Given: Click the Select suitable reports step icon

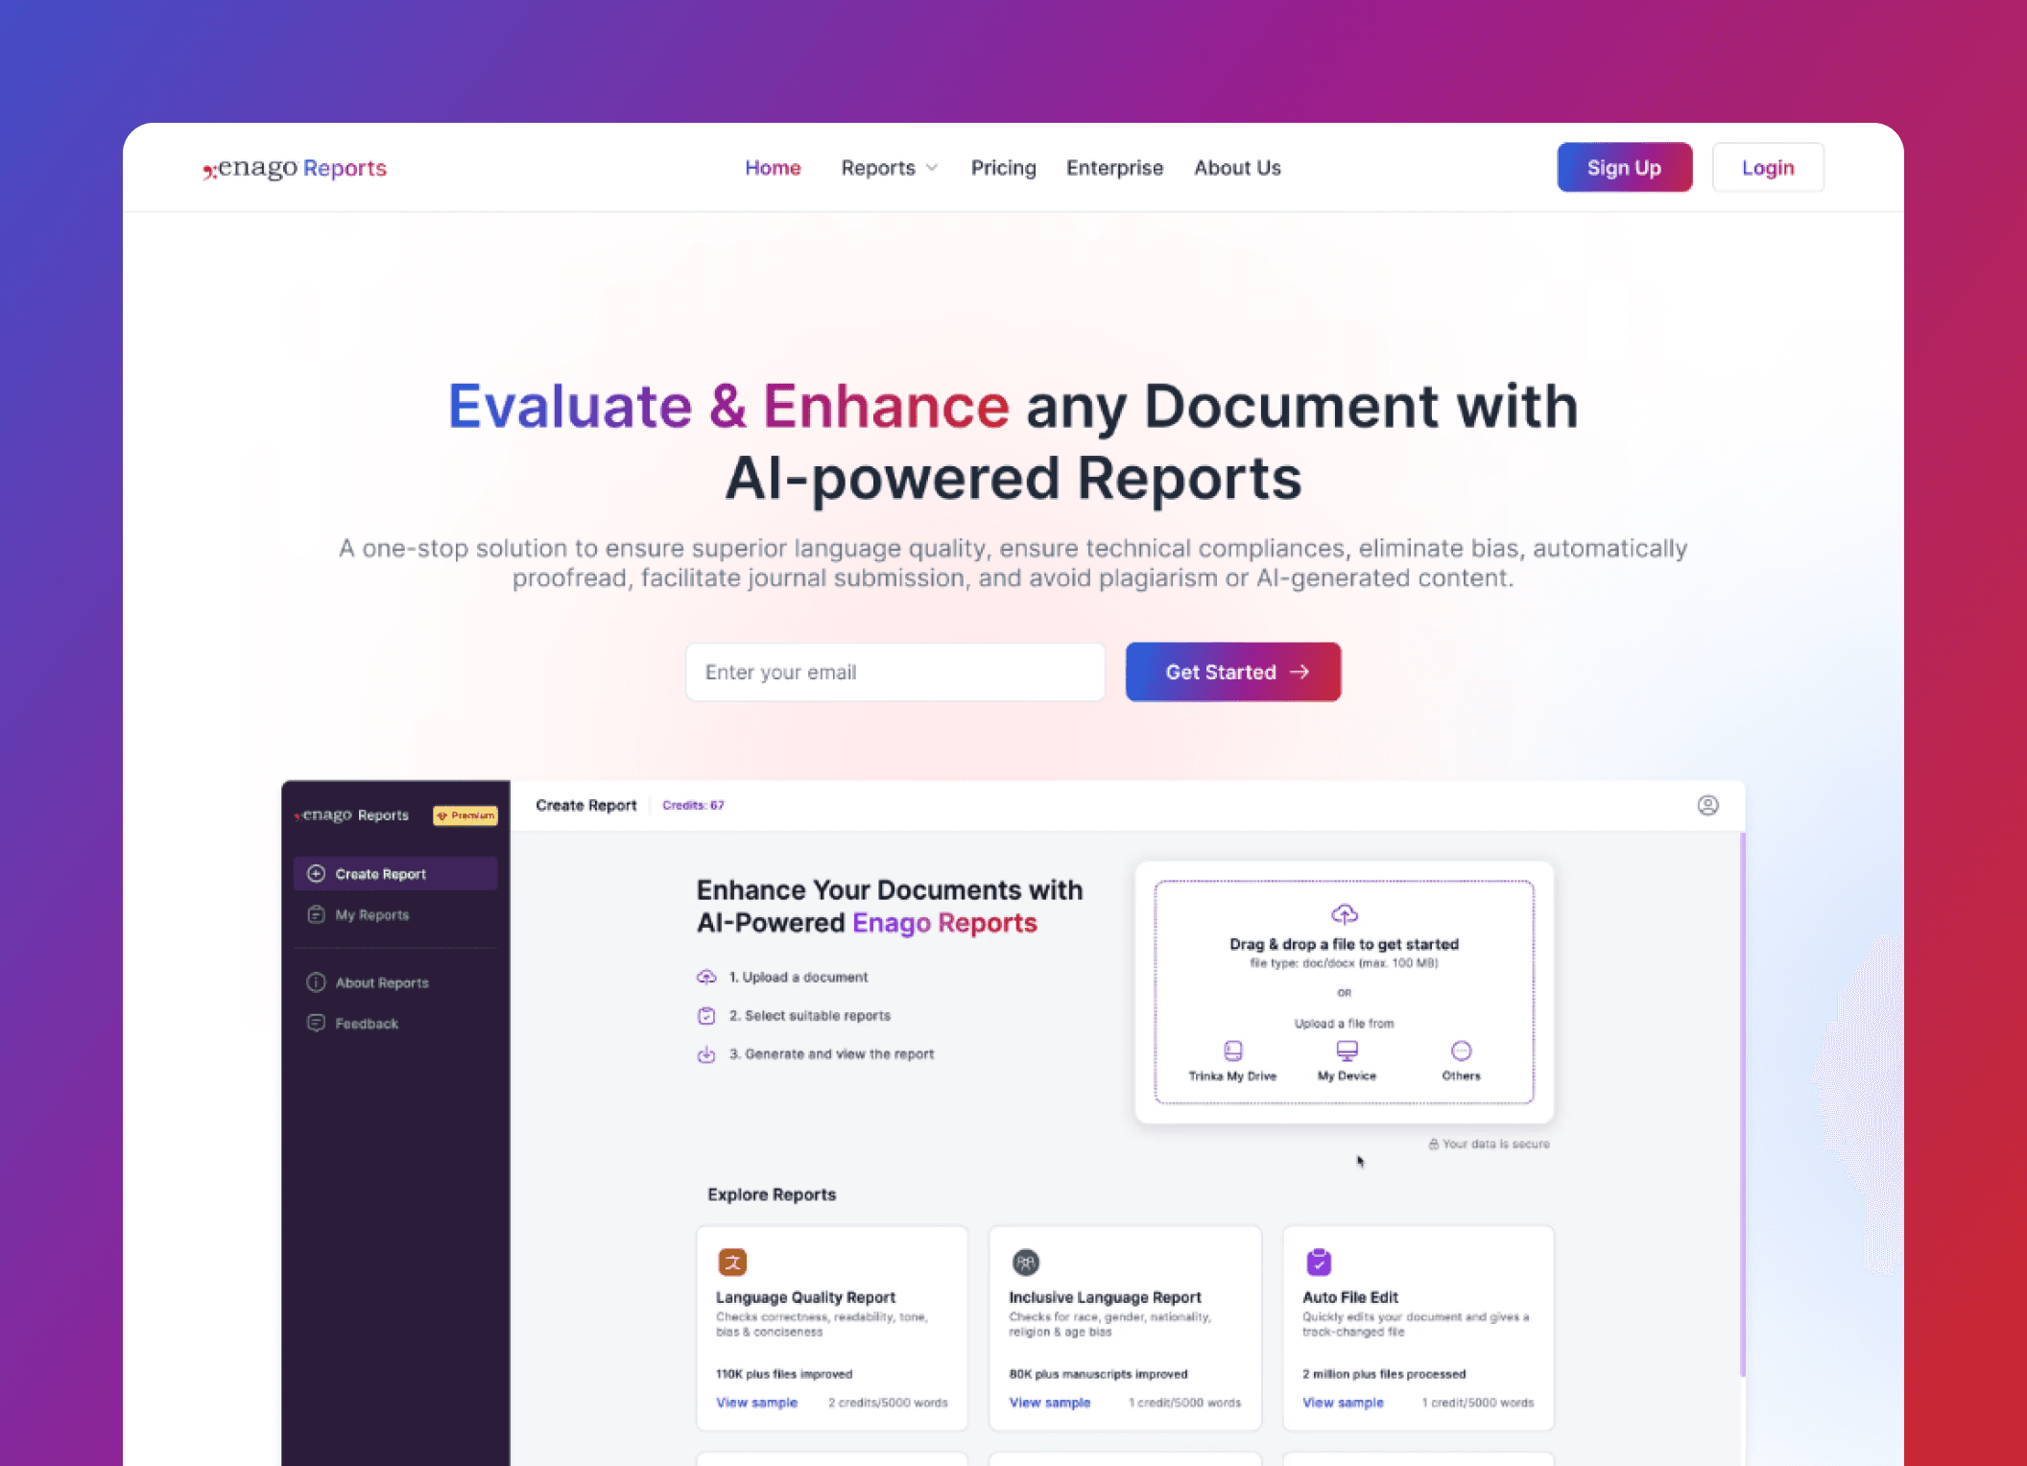Looking at the screenshot, I should click(706, 1015).
